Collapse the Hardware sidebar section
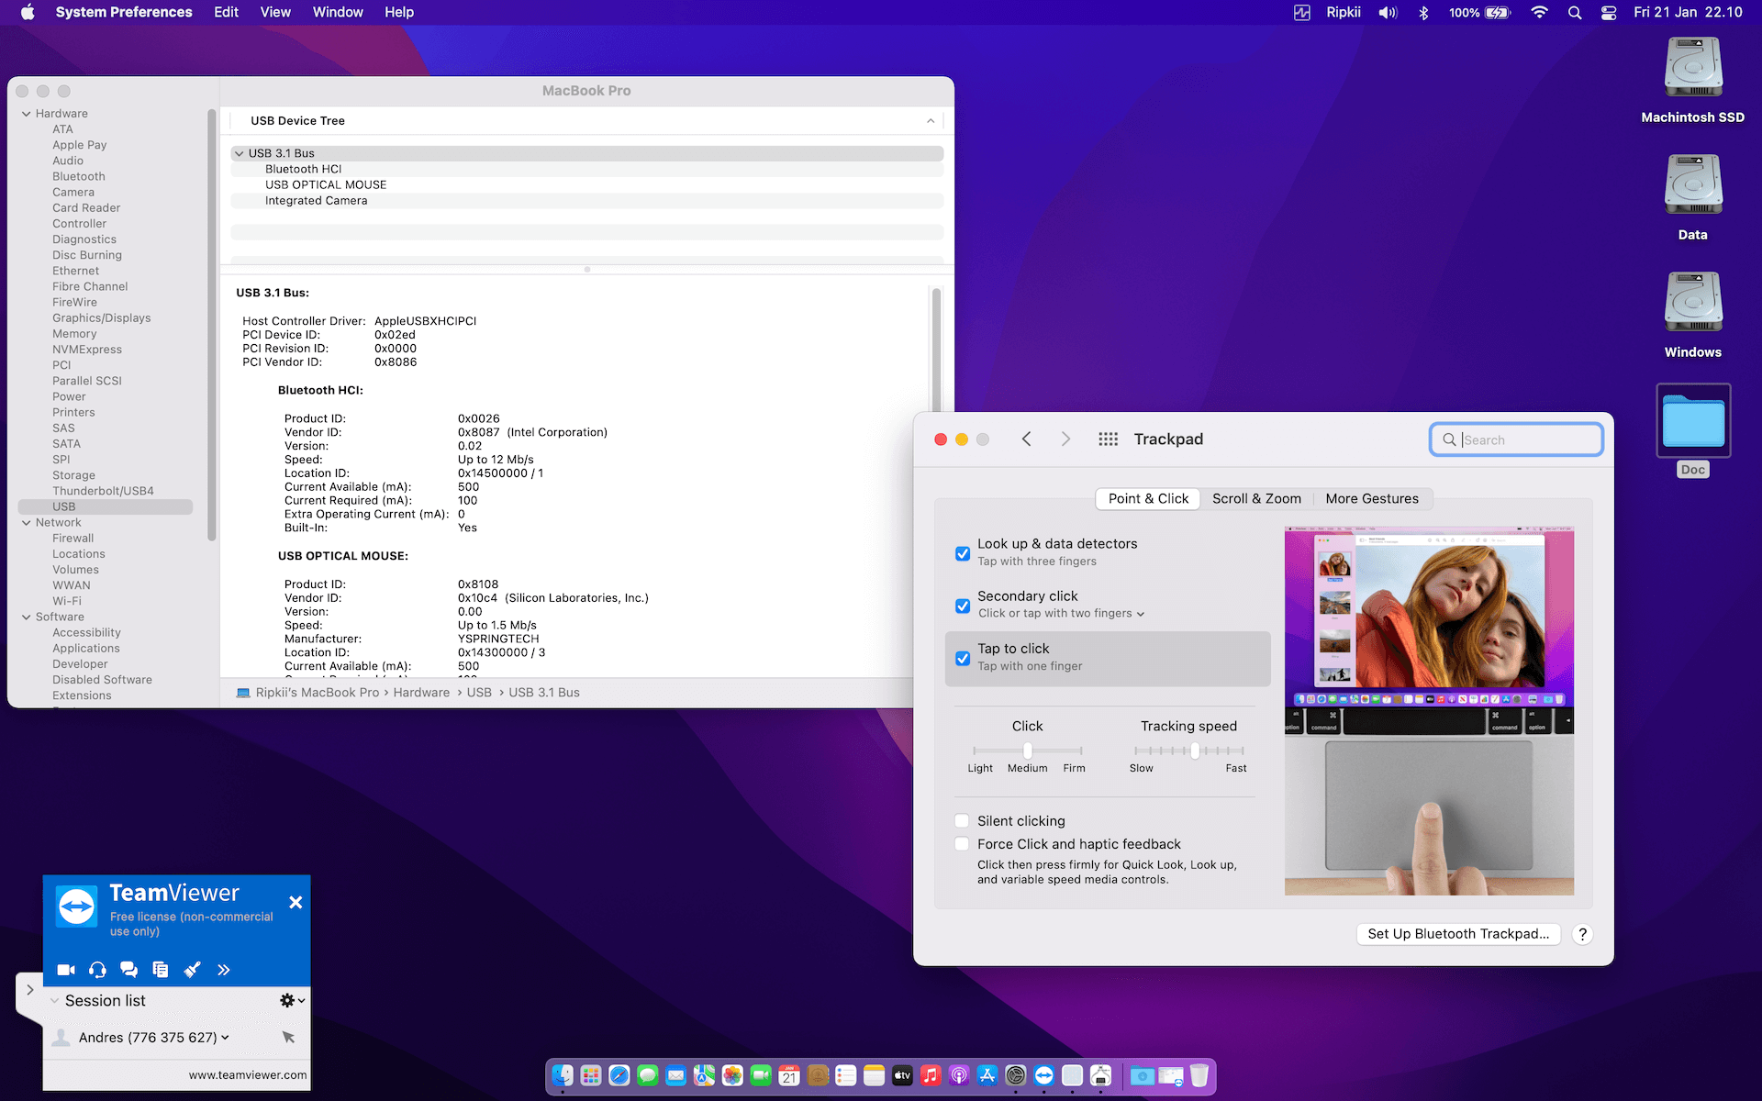Screen dimensions: 1762x1101 coord(27,114)
